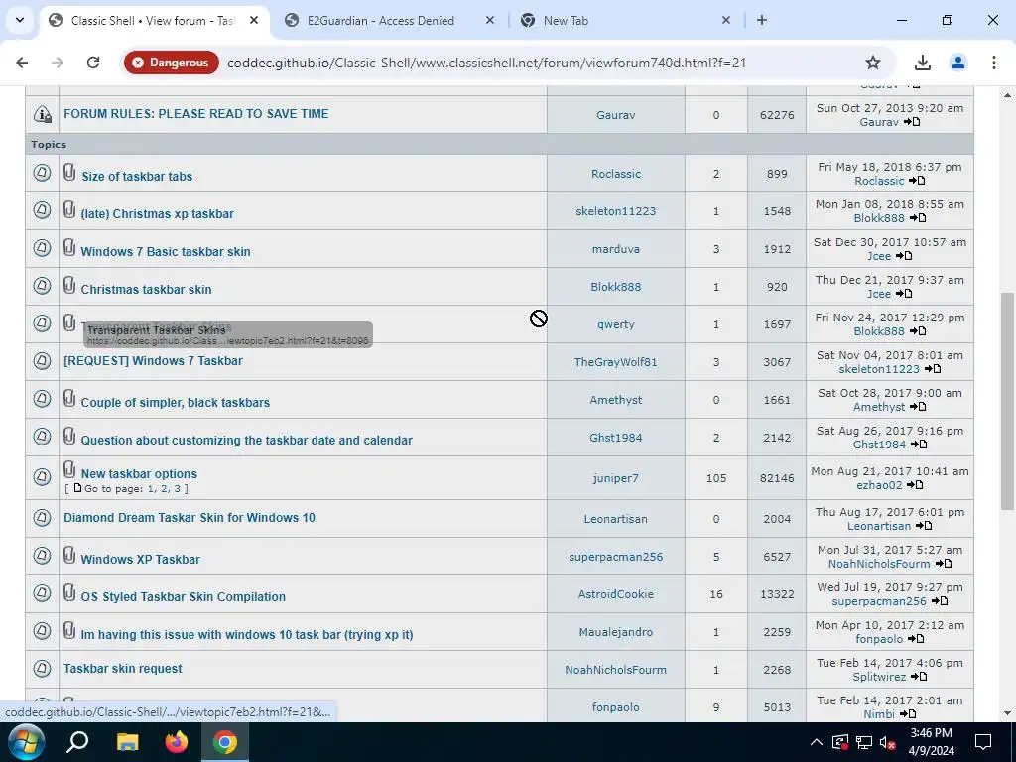
Task: Go back to previous page
Action: tap(22, 63)
